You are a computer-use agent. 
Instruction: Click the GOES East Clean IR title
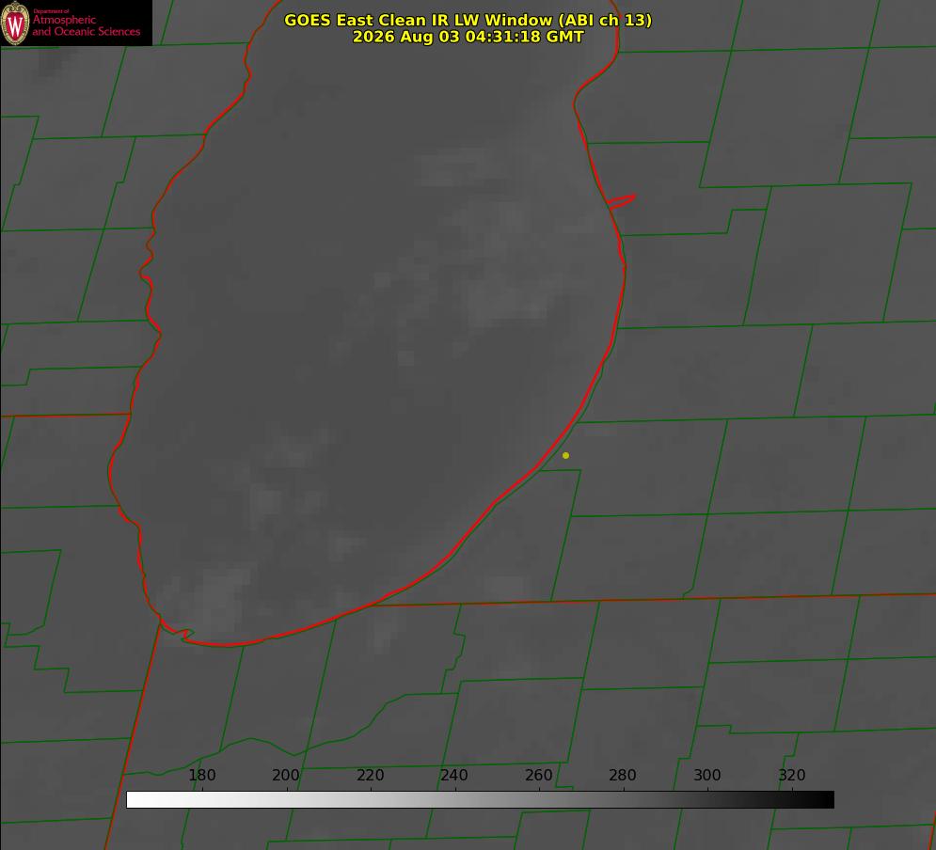[x=468, y=20]
